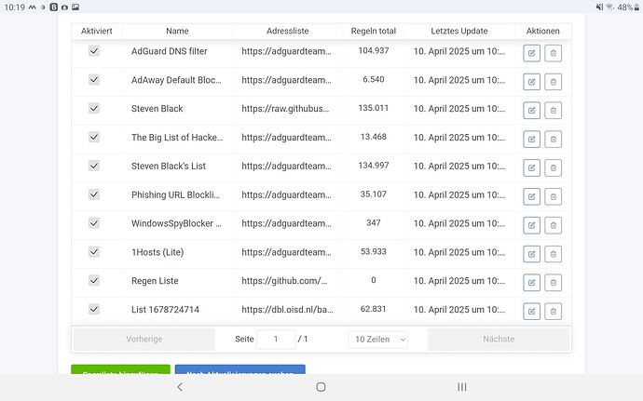Edit the AdGuard DNS filter entry
Viewport: 643px width, 401px height.
point(531,53)
